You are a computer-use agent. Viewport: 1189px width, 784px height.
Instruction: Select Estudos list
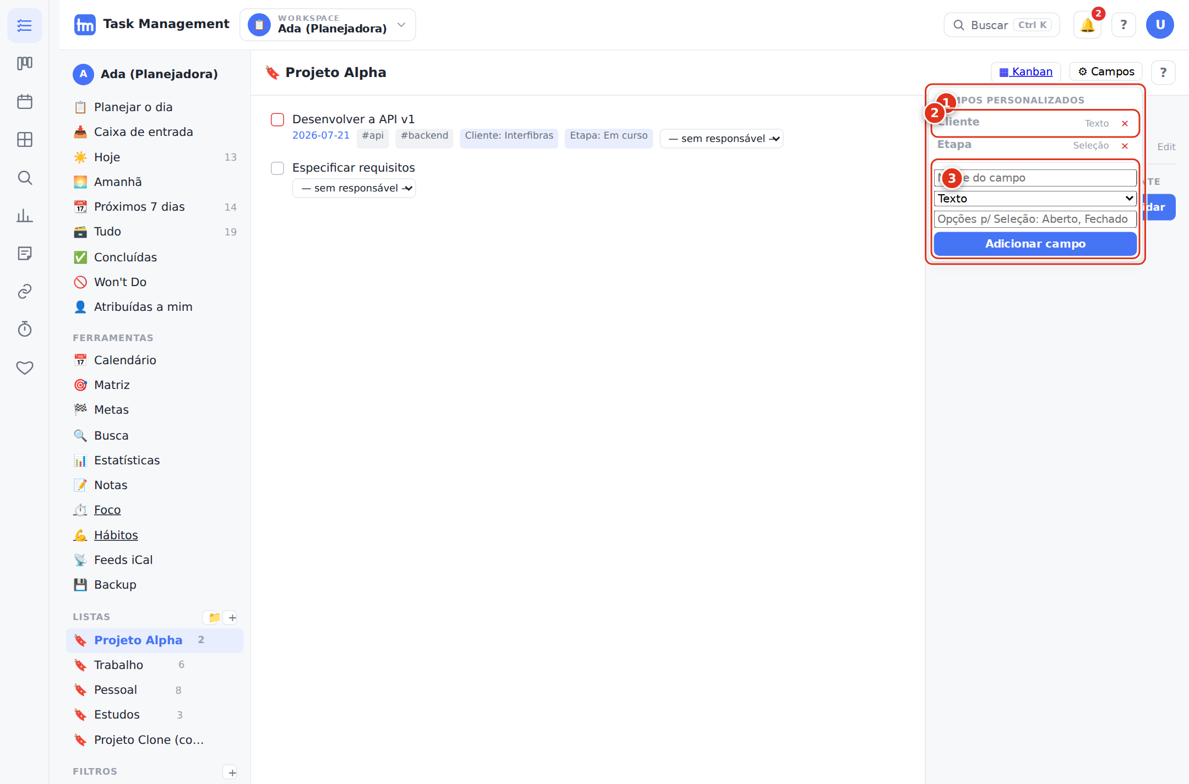(x=155, y=714)
